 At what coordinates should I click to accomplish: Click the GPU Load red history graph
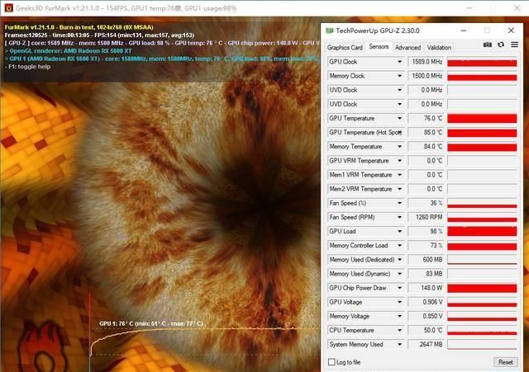coord(482,231)
